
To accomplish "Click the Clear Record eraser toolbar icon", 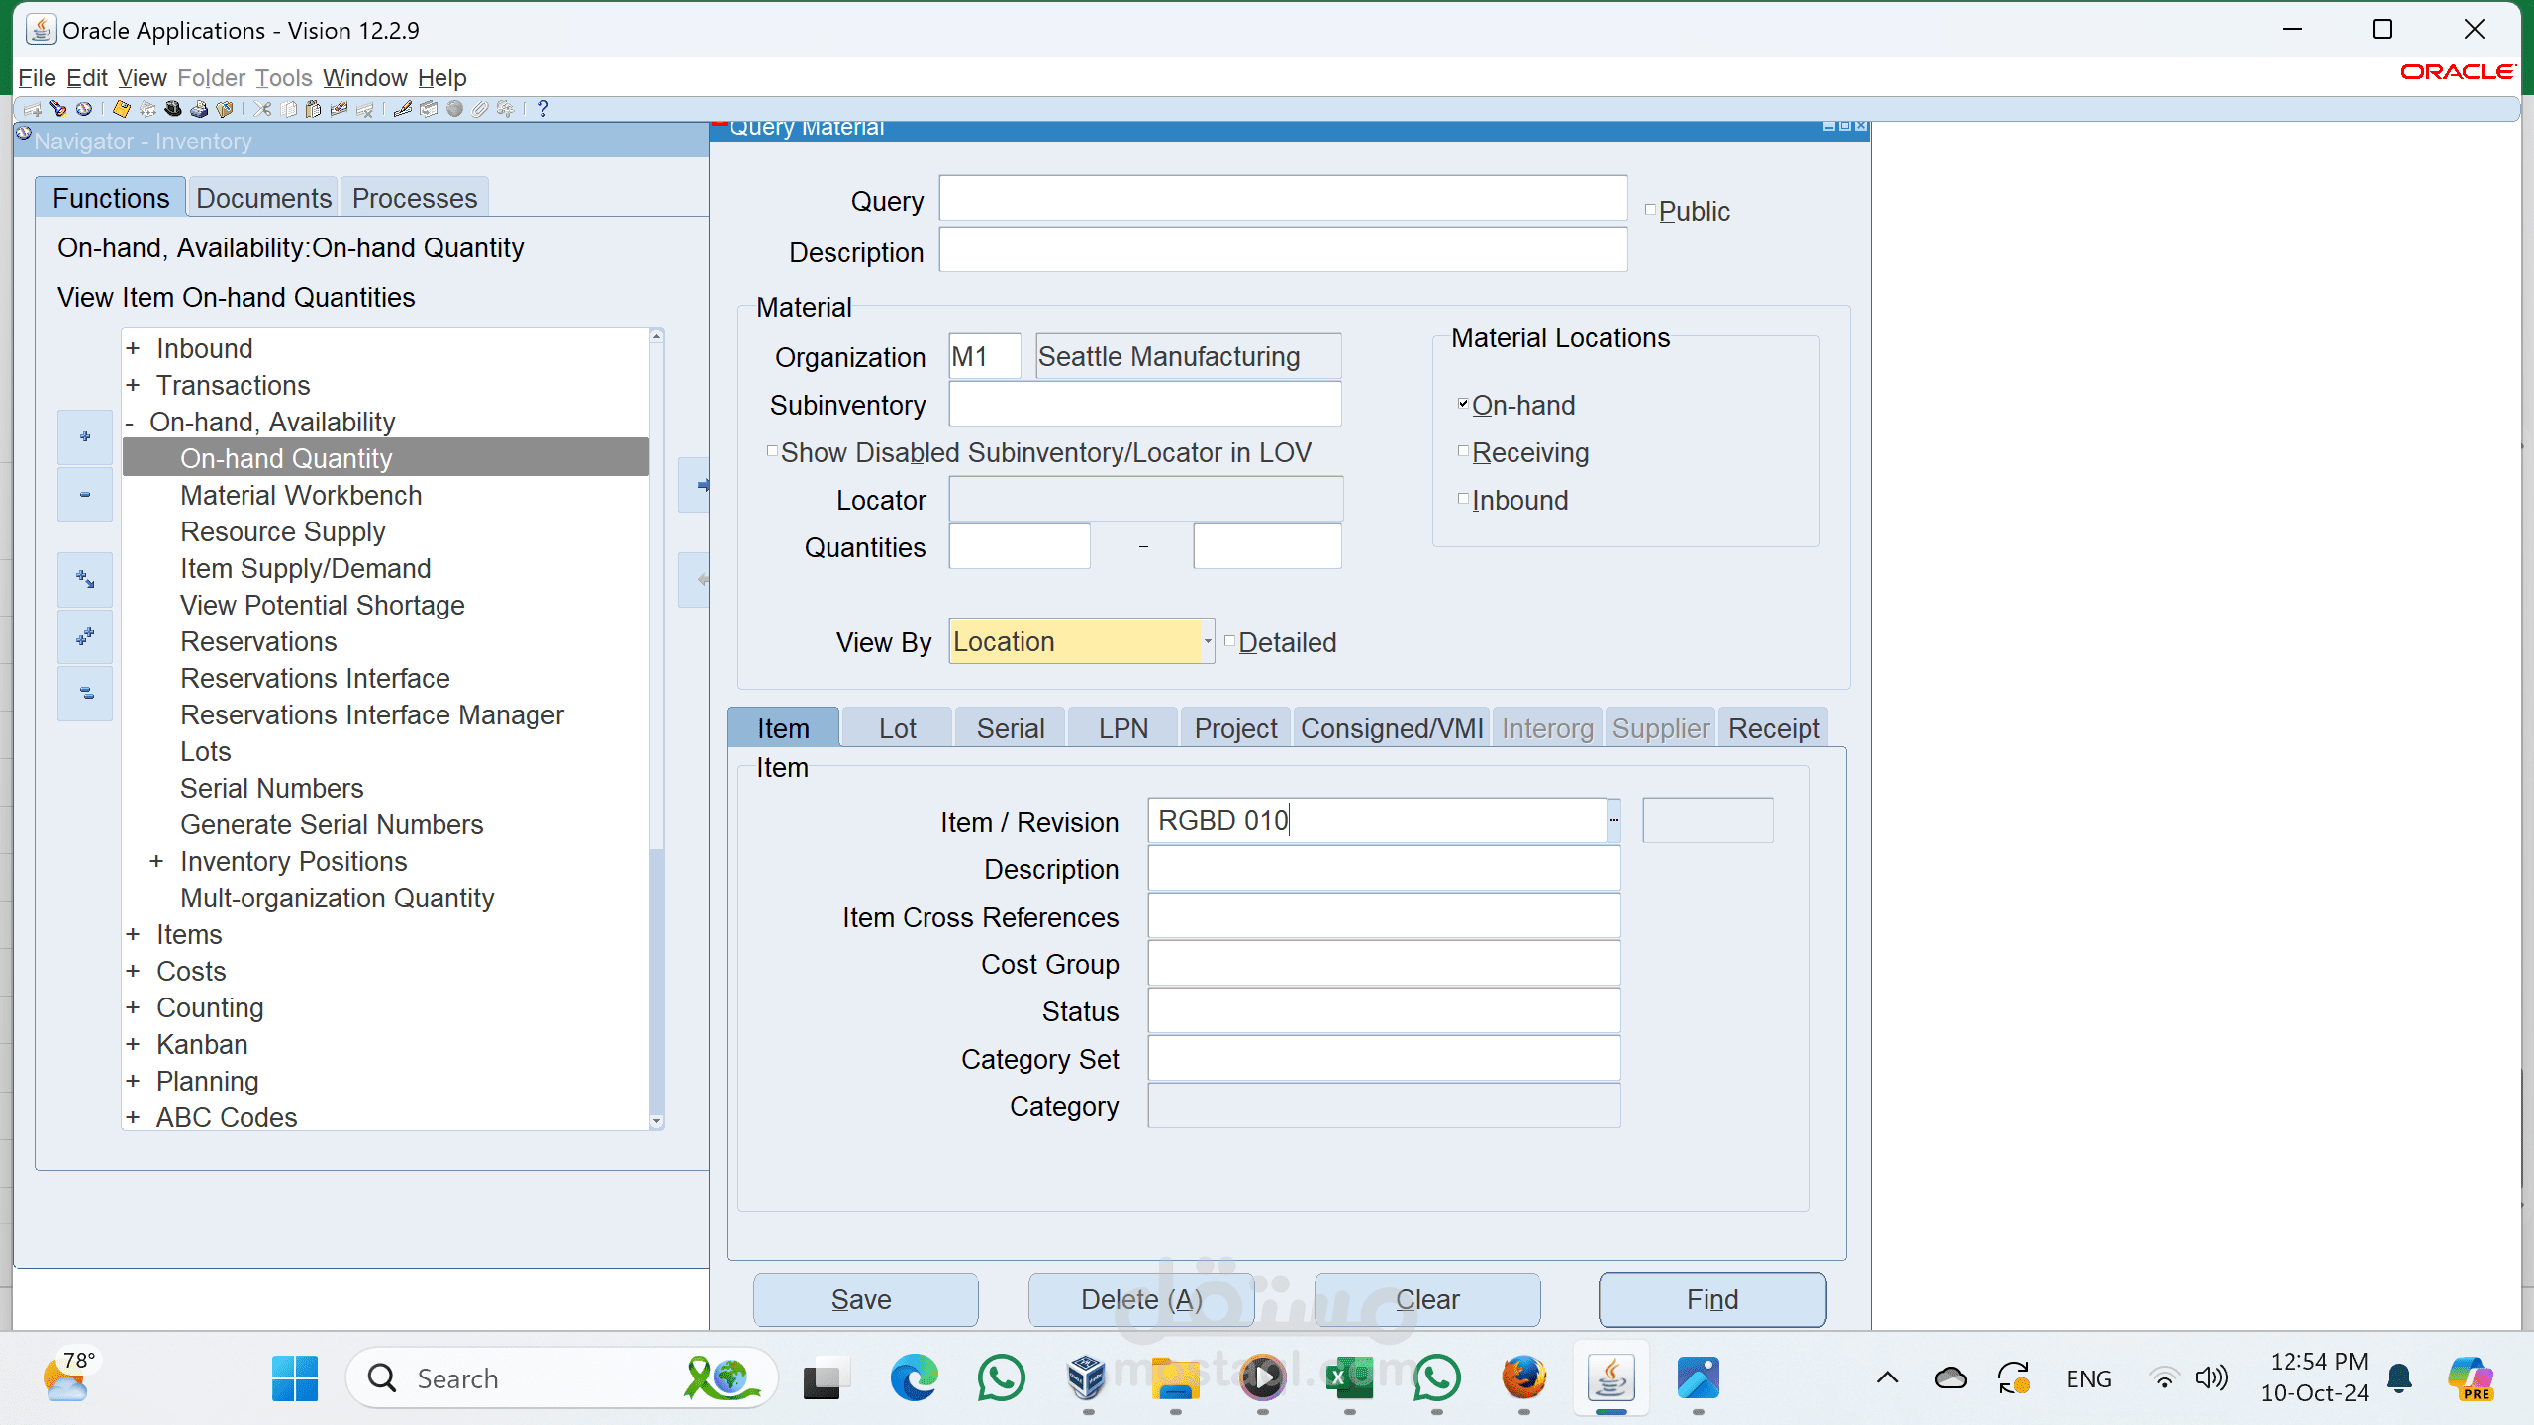I will 339,109.
